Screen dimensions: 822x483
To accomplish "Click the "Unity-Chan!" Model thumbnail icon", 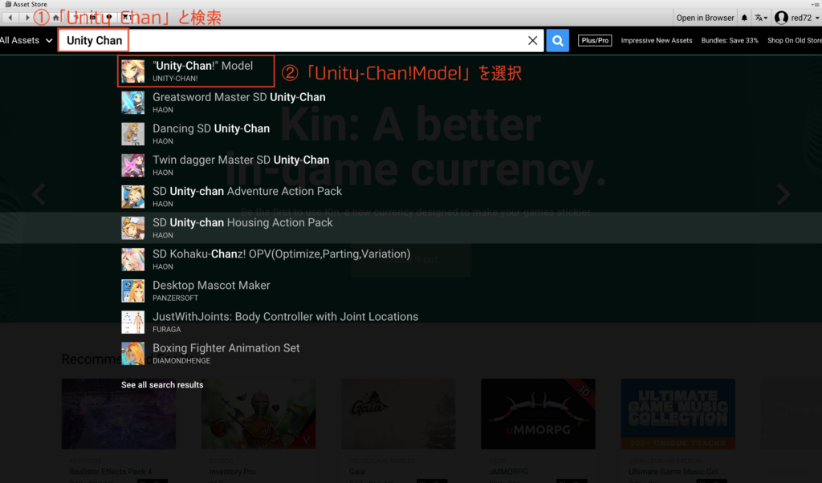I will (133, 71).
